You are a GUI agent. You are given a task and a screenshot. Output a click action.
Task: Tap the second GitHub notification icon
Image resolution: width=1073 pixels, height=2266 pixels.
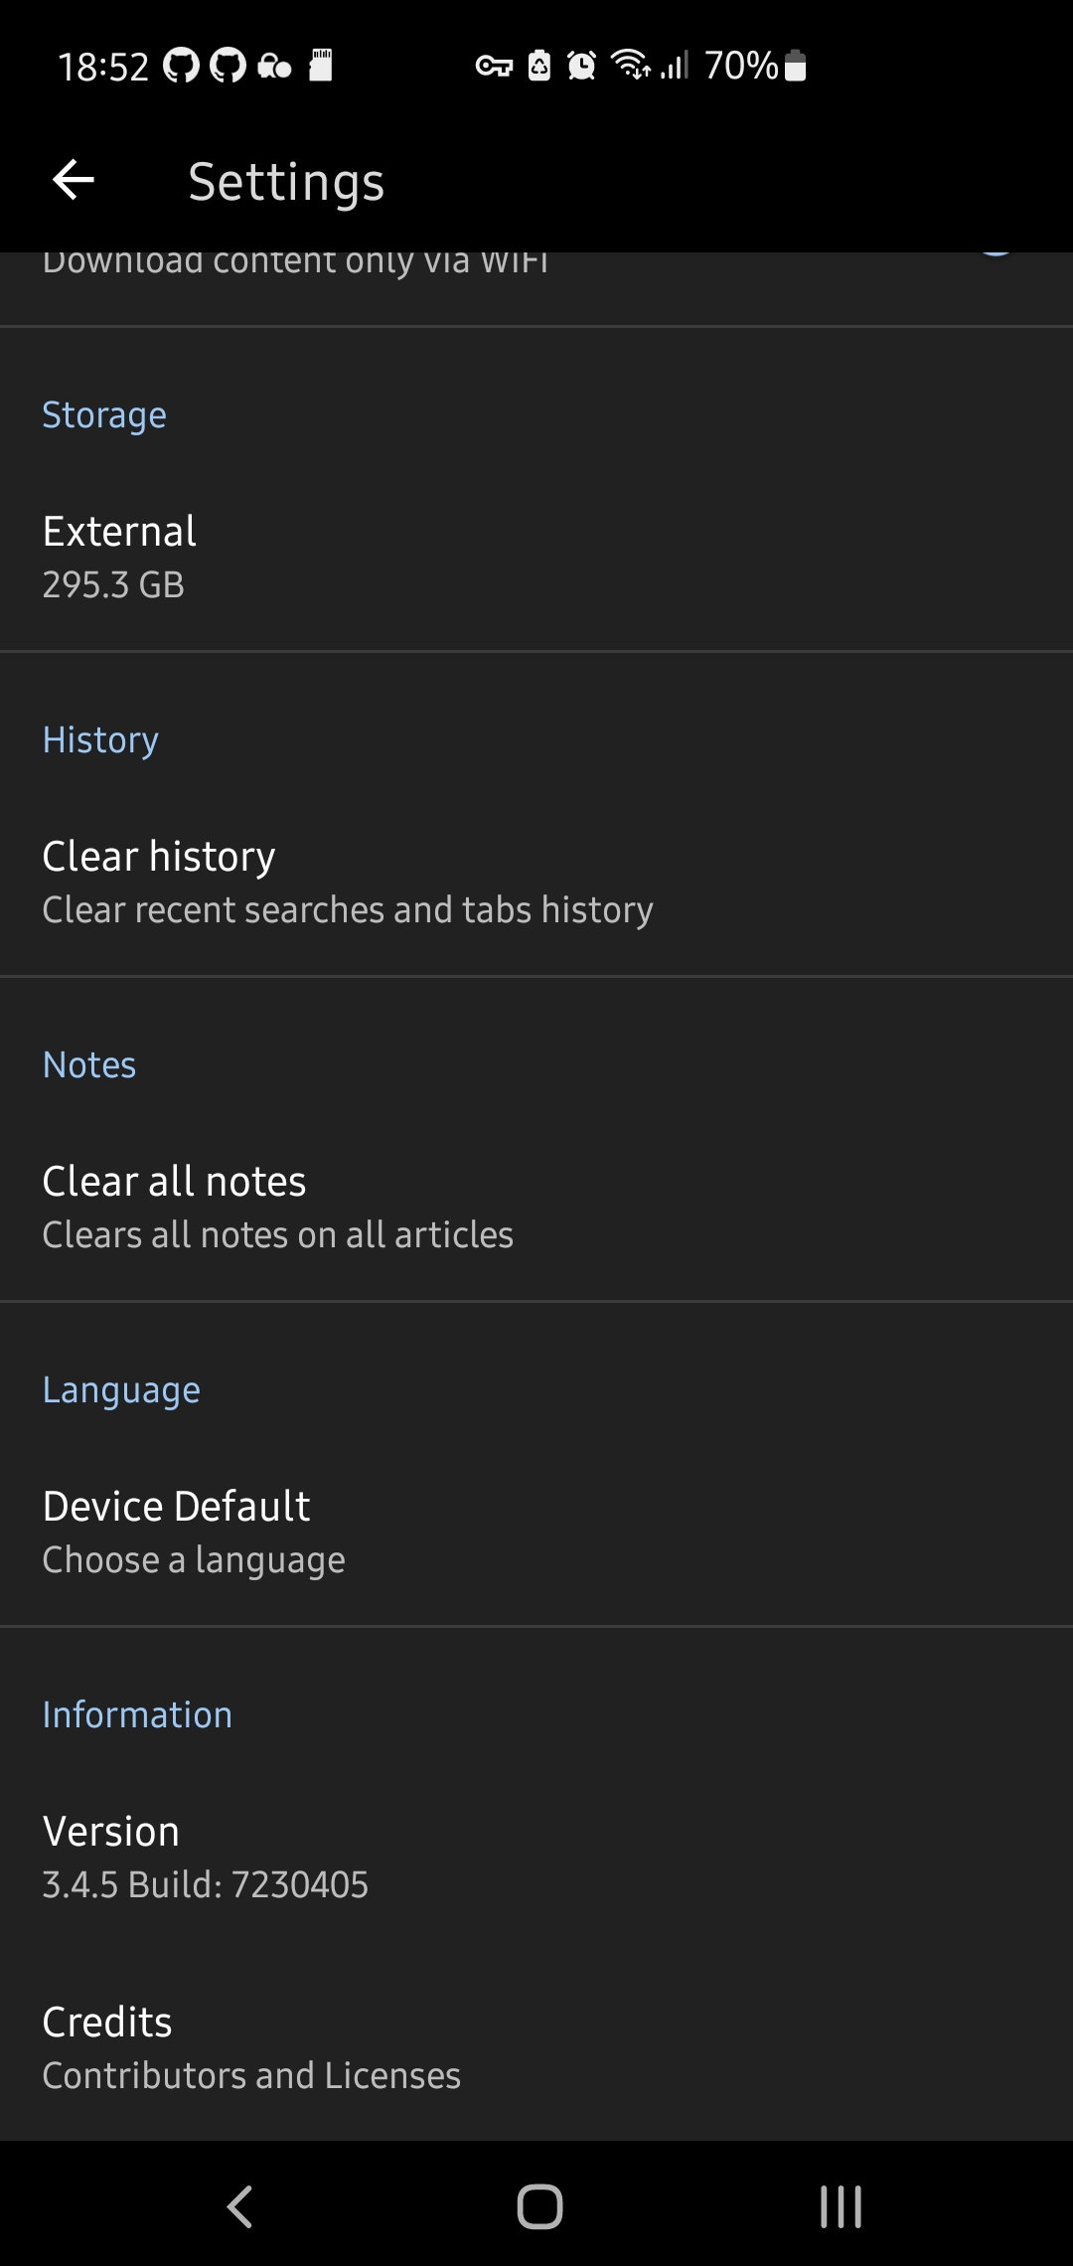click(x=227, y=65)
